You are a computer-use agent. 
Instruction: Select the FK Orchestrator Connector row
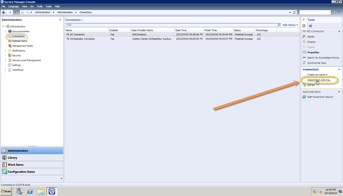pyautogui.click(x=81, y=39)
